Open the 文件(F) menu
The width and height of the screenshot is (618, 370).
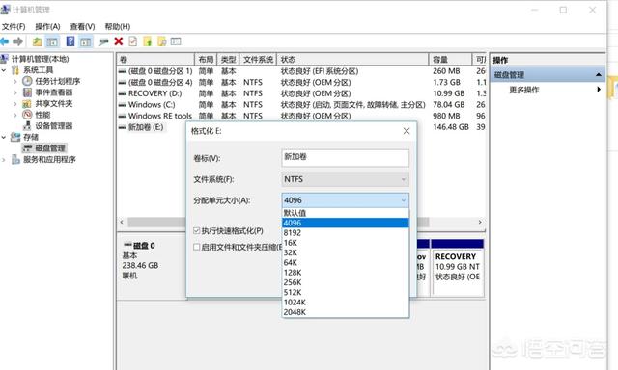(x=14, y=26)
